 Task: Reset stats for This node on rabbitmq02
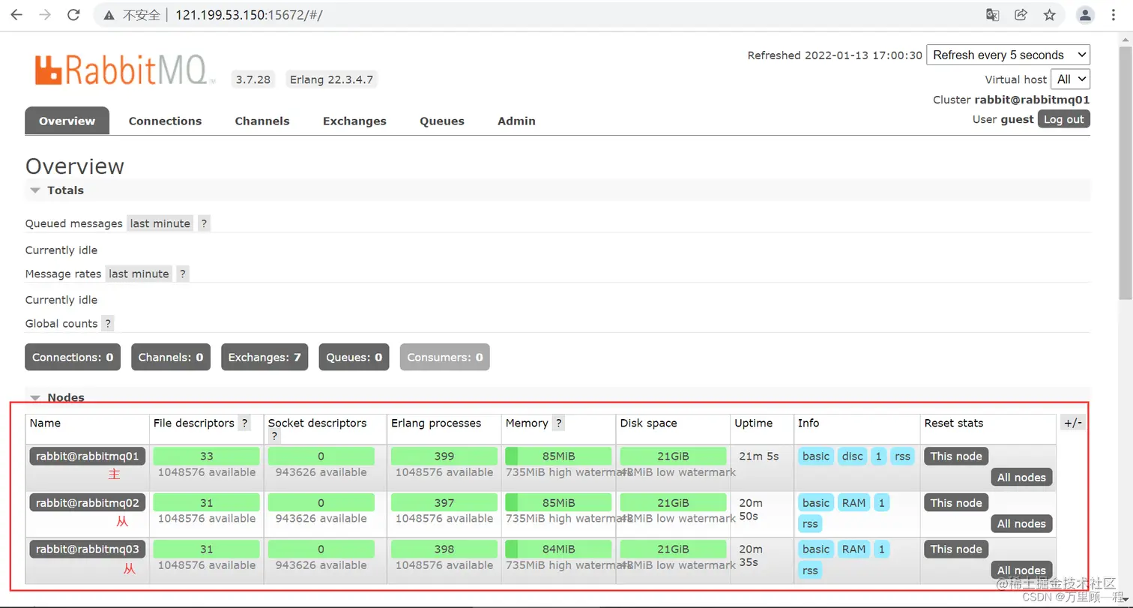coord(956,502)
